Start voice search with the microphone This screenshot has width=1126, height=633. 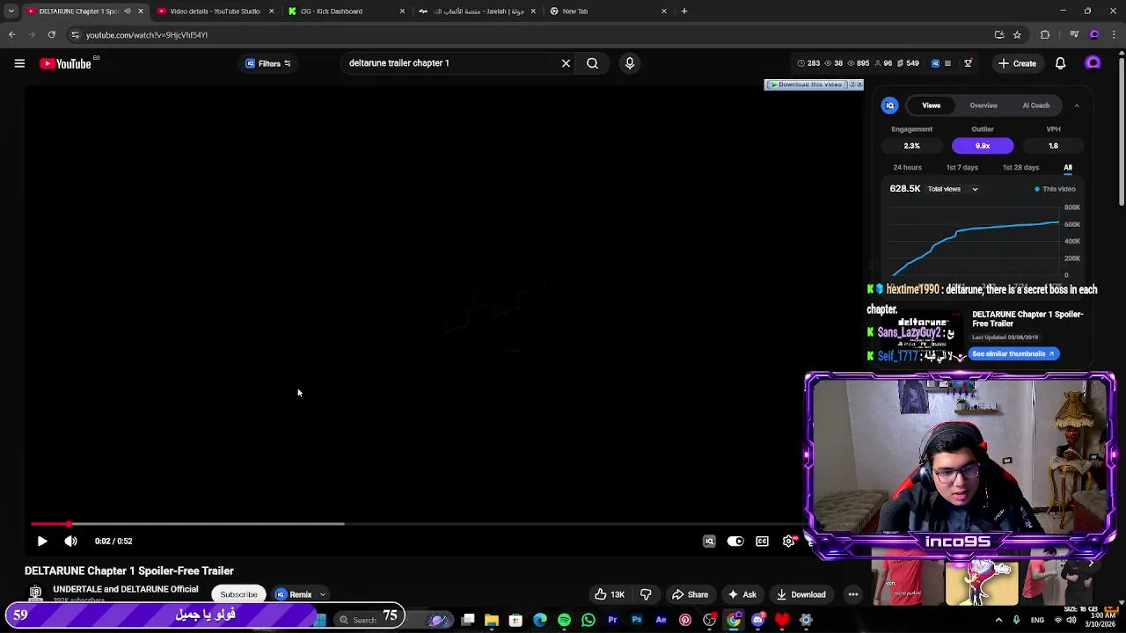[x=630, y=63]
